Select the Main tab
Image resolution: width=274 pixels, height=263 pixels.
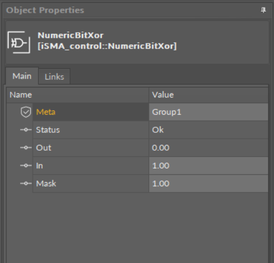[22, 76]
